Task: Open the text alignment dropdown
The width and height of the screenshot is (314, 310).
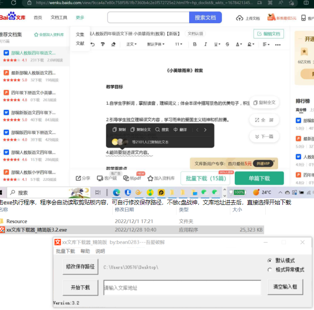Action: pyautogui.click(x=266, y=44)
